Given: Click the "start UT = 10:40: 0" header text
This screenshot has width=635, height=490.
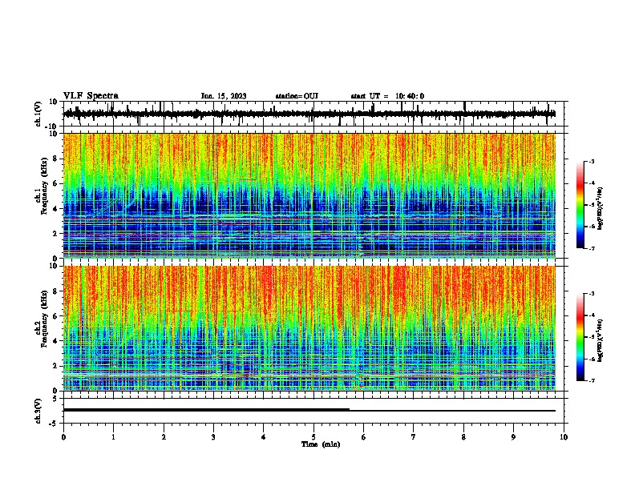Looking at the screenshot, I should point(387,96).
